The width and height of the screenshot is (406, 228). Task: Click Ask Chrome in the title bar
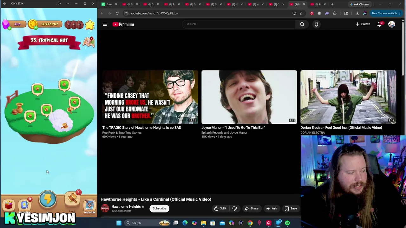[359, 4]
